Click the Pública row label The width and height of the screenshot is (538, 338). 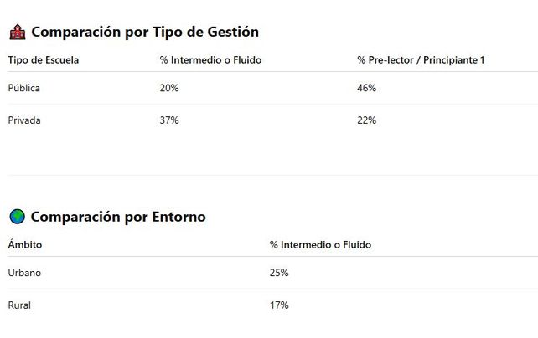24,88
